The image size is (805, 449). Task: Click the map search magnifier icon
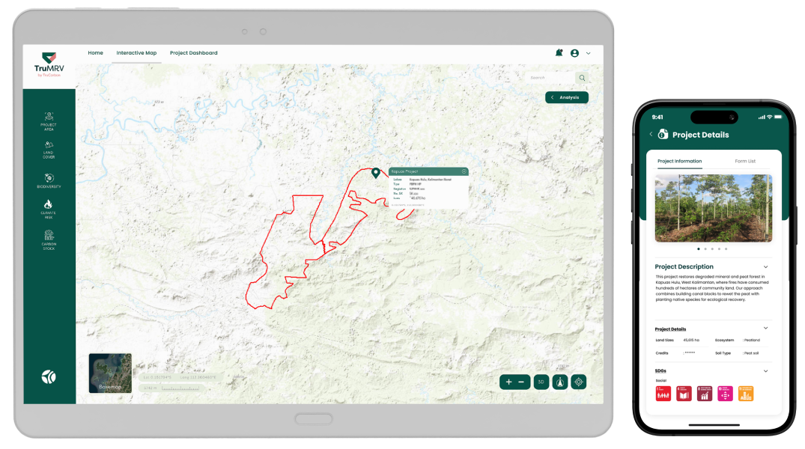[581, 78]
